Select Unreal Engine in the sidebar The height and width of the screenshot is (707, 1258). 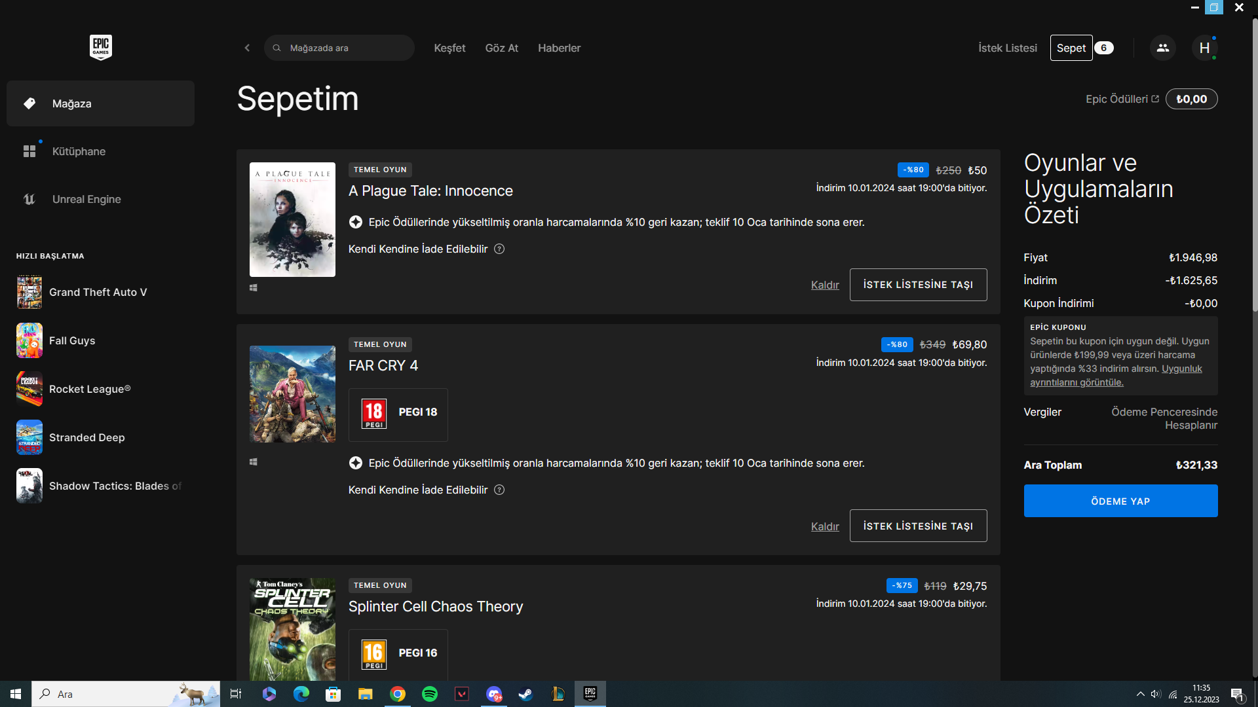[x=100, y=199]
